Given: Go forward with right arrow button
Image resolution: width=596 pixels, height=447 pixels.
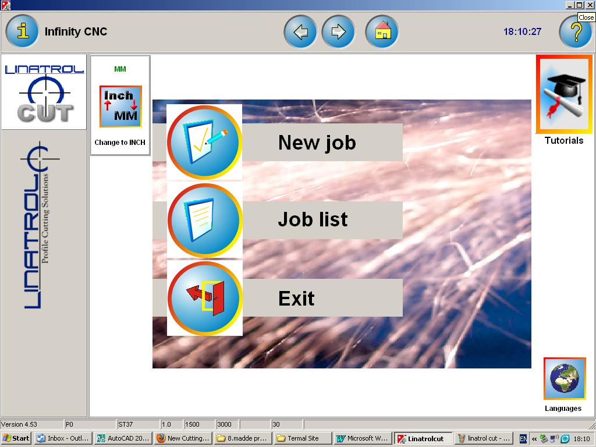Looking at the screenshot, I should click(x=338, y=31).
